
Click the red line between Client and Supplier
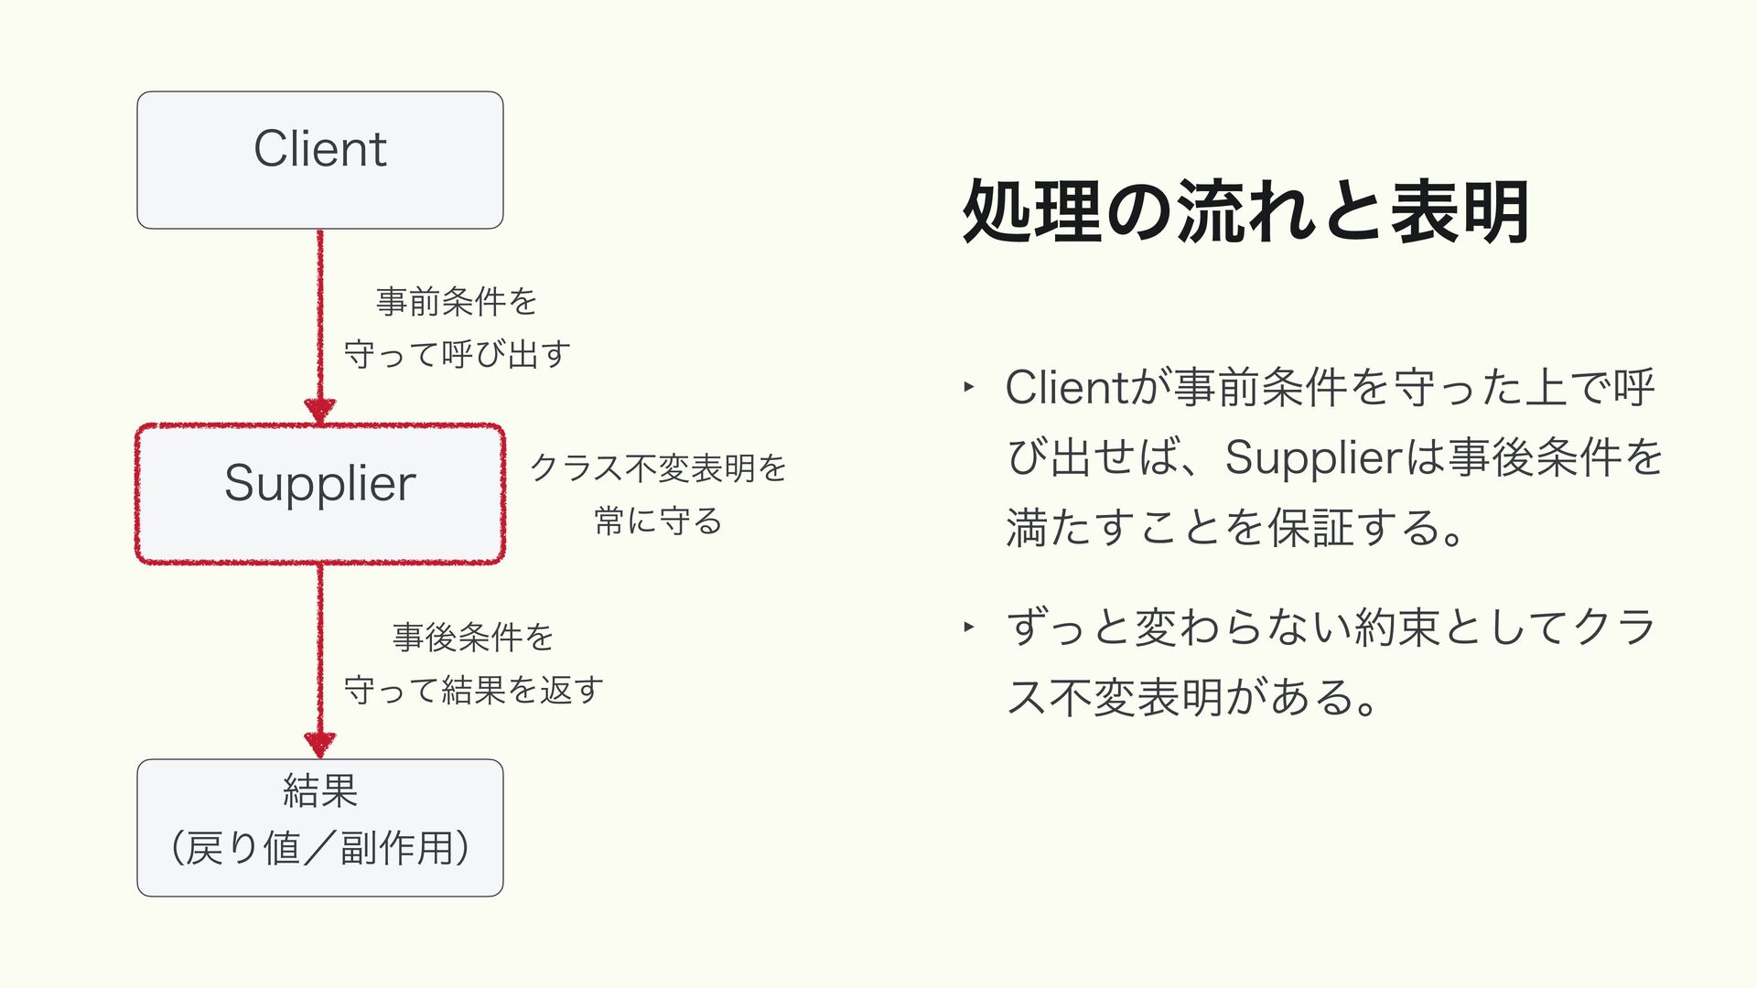tap(319, 311)
